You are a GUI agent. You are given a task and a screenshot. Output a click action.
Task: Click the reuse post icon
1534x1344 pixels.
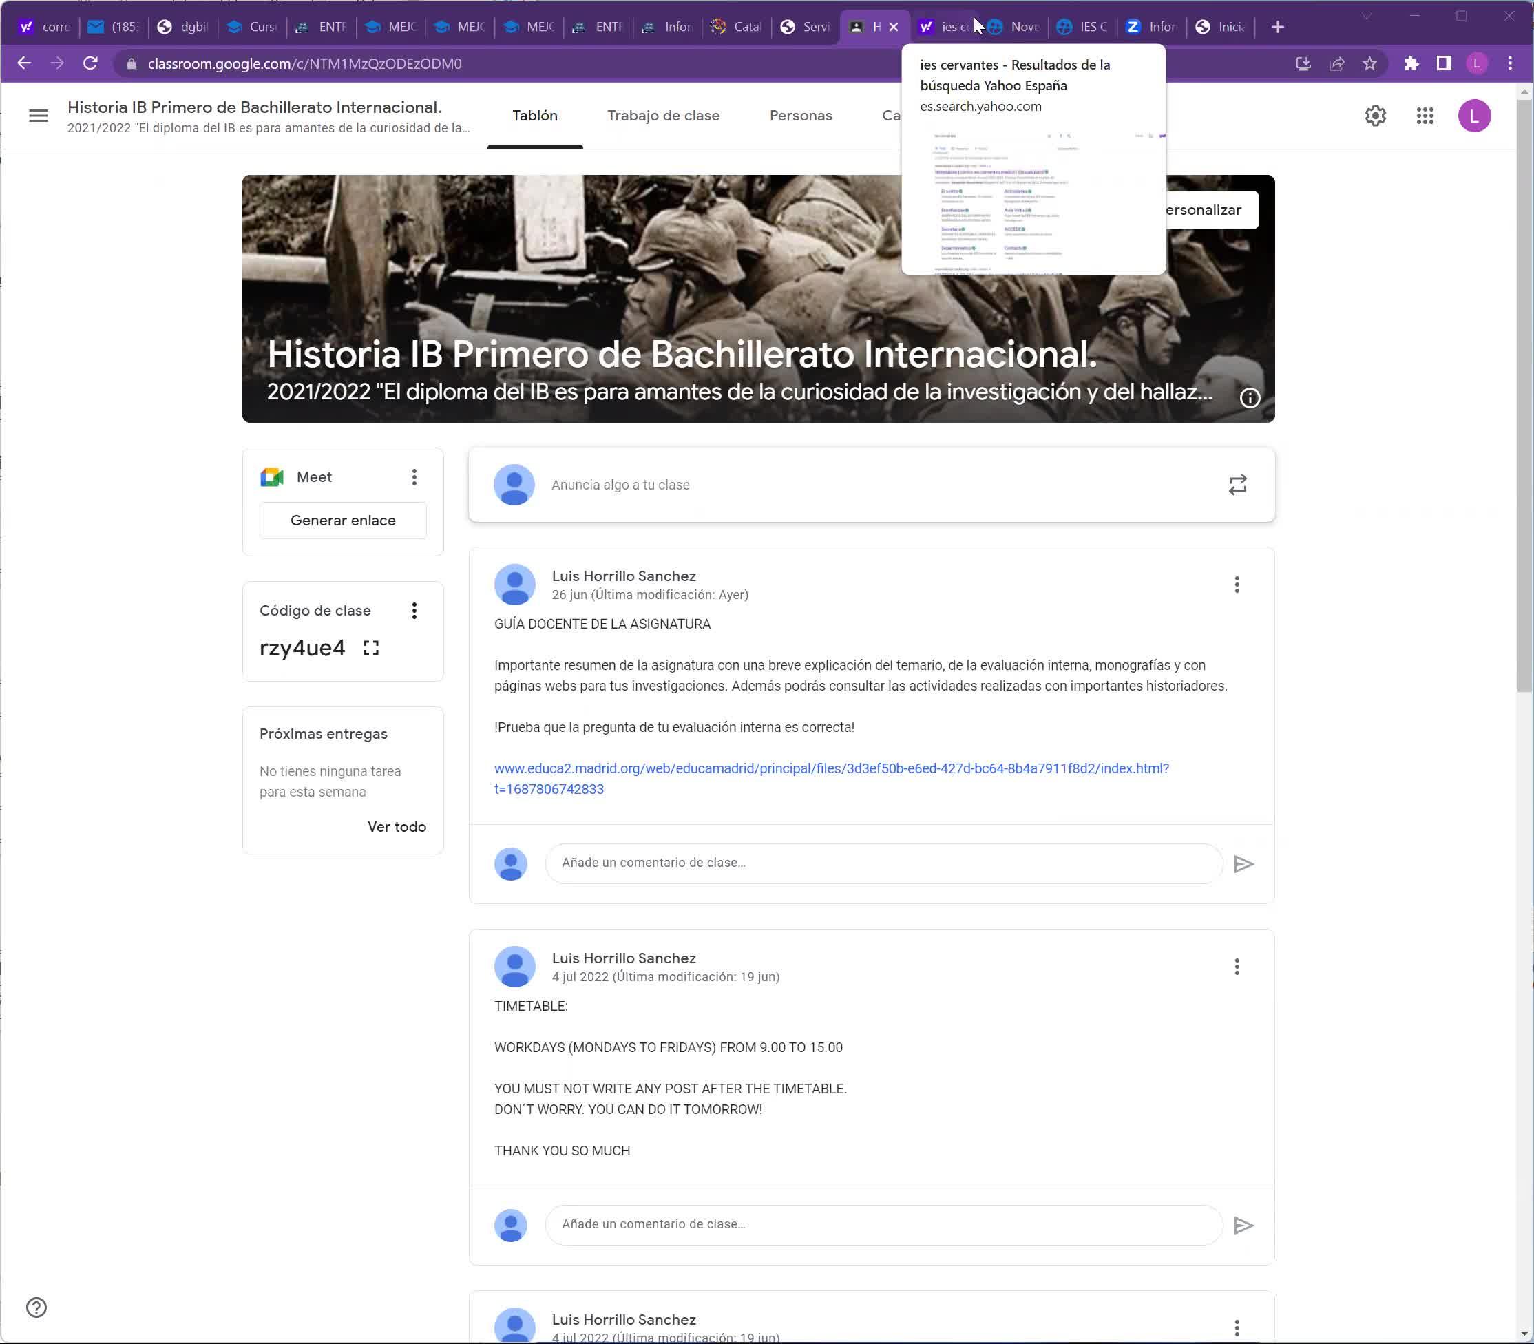(1237, 485)
